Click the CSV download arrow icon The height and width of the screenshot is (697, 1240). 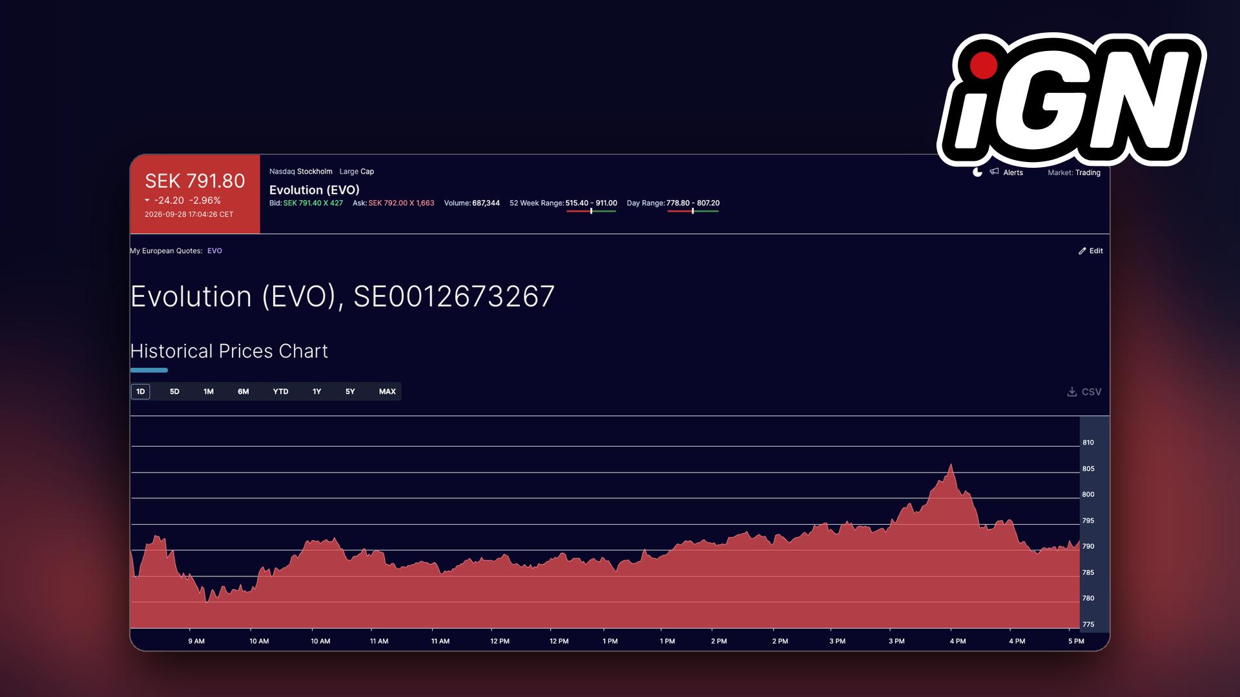[x=1072, y=392]
